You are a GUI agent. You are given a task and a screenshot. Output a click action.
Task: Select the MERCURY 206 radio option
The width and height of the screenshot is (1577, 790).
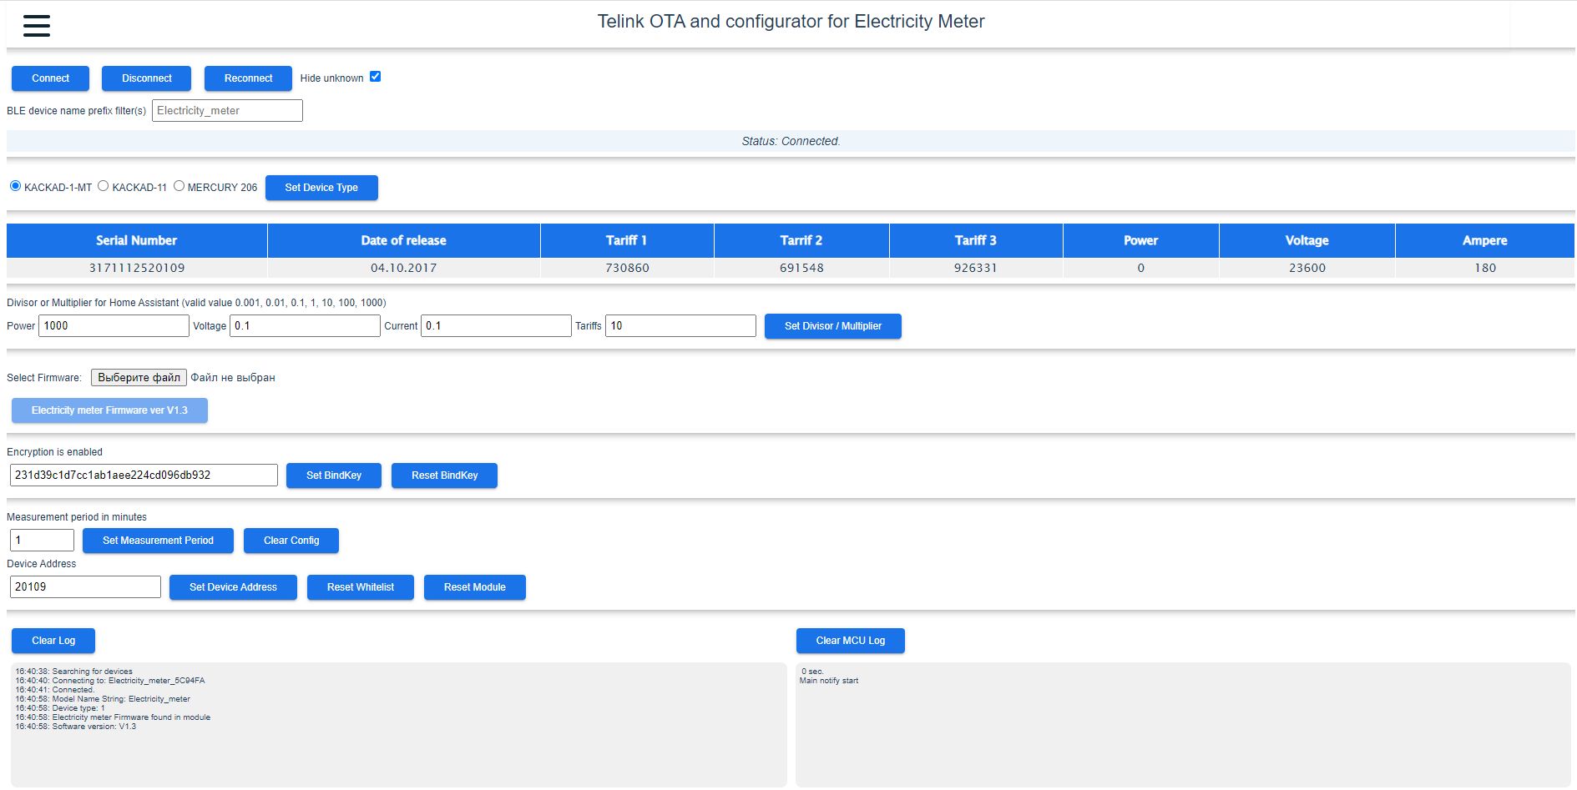179,186
